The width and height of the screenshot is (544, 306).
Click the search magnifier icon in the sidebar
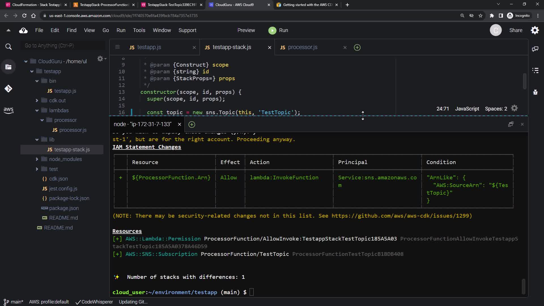(x=8, y=47)
